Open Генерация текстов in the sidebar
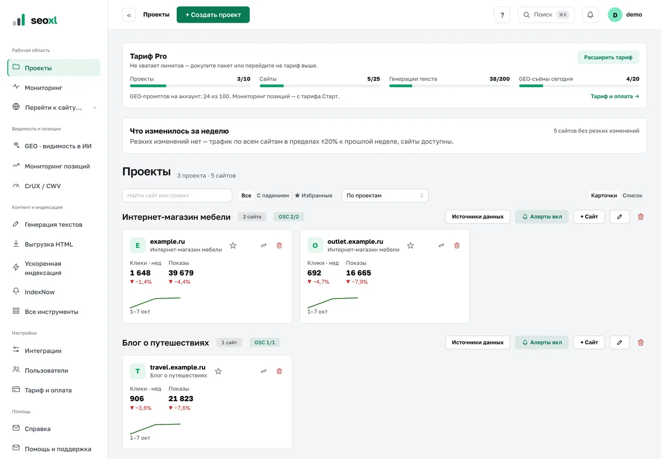 [x=54, y=225]
